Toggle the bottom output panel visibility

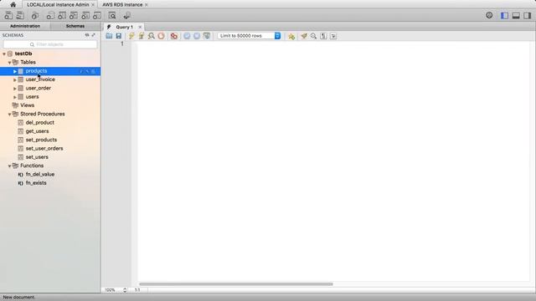click(x=516, y=15)
